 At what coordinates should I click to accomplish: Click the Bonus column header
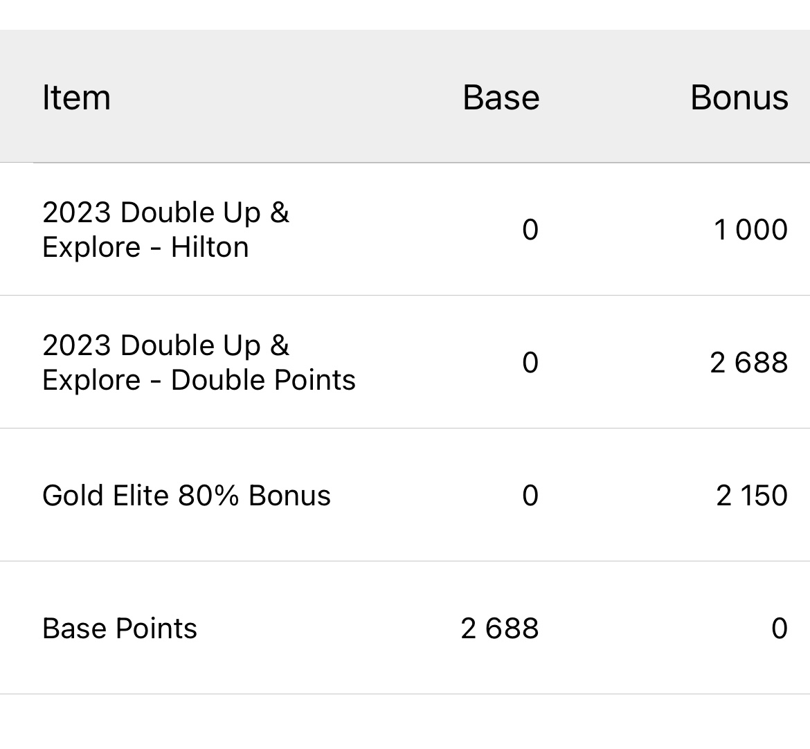coord(739,98)
